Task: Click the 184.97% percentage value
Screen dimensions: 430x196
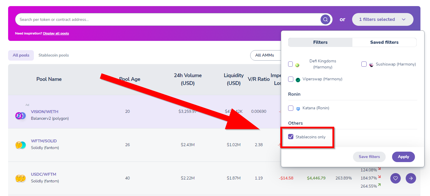Action: pos(369,178)
